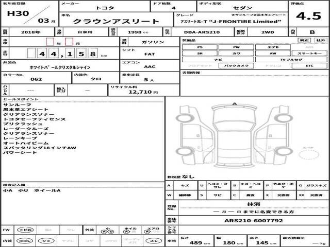Click the circled トビ石 mark
The height and width of the screenshot is (247, 330).
click(x=25, y=230)
